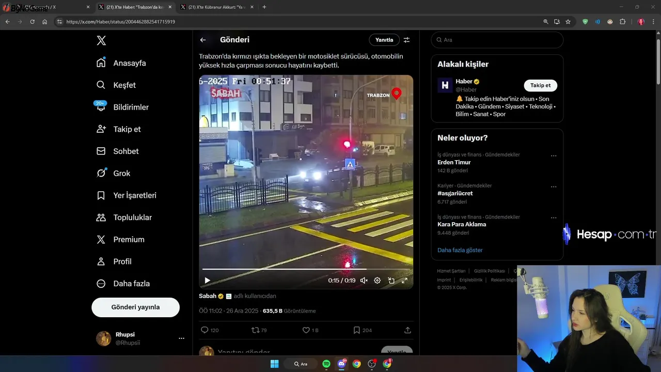Viewport: 661px width, 372px height.
Task: Open Yer İşaretleri bookmarks
Action: pos(126,195)
